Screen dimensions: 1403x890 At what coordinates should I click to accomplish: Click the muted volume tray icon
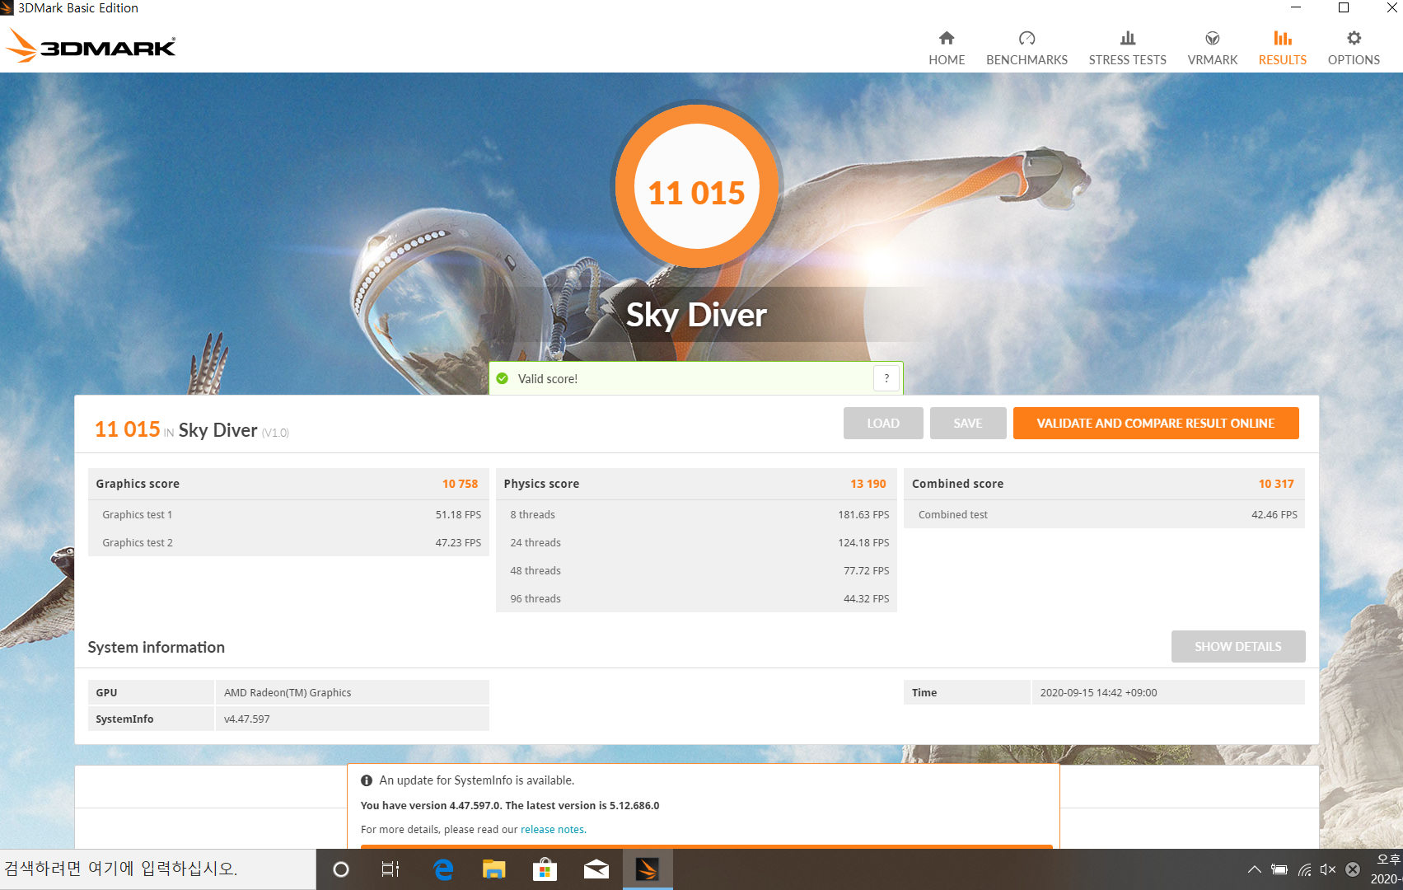click(x=1328, y=869)
